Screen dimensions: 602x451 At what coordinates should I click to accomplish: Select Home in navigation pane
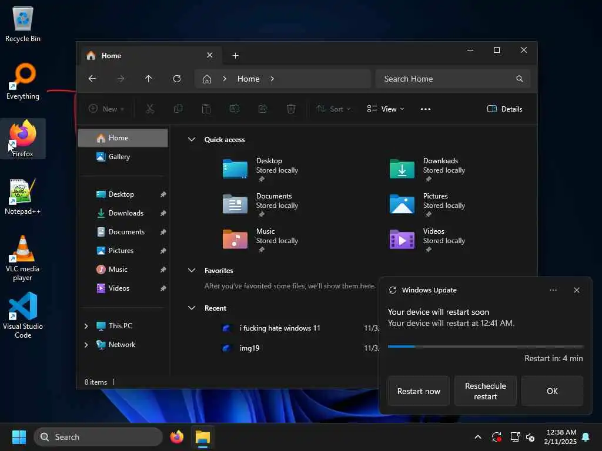[x=123, y=137]
